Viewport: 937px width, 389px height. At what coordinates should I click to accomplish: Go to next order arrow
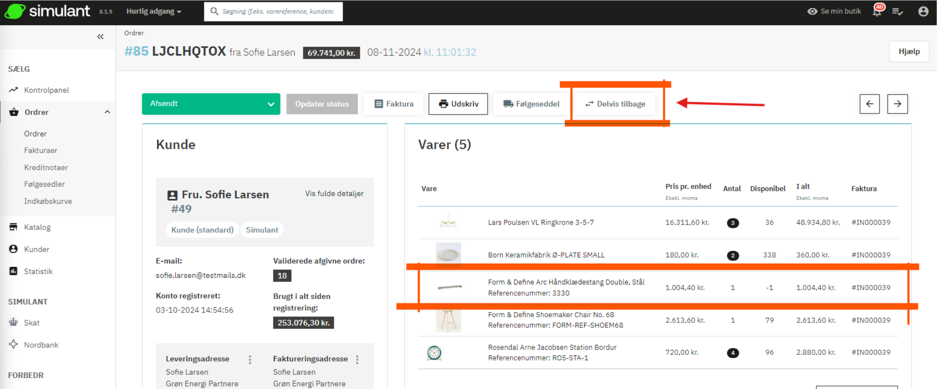(x=897, y=104)
